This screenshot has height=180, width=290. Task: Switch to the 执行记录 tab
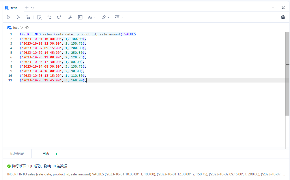click(x=17, y=154)
